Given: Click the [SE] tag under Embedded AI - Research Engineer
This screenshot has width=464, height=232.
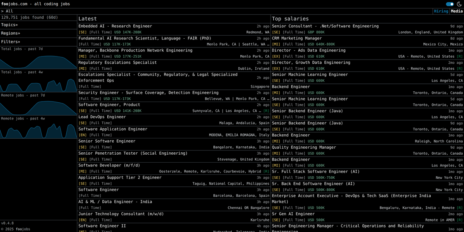Looking at the screenshot, I should pyautogui.click(x=82, y=32).
